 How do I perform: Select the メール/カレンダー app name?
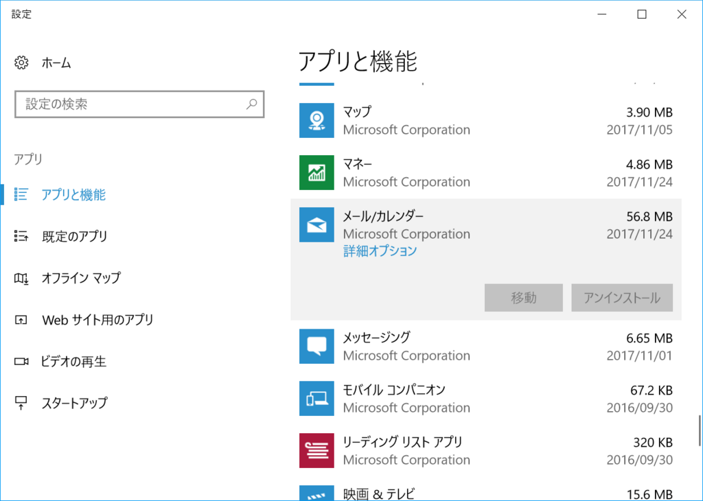(383, 216)
